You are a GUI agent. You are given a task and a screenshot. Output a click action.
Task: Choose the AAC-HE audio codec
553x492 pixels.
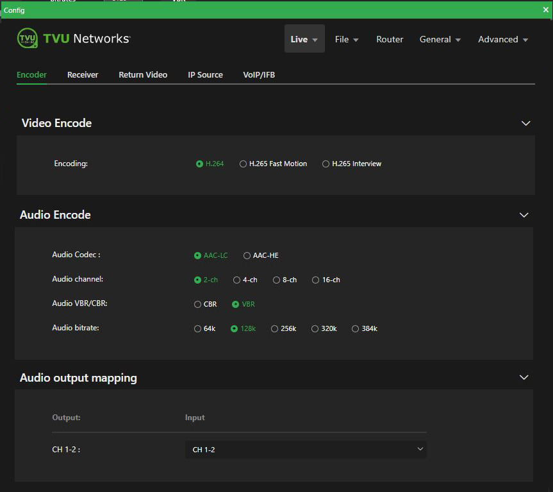click(x=247, y=255)
